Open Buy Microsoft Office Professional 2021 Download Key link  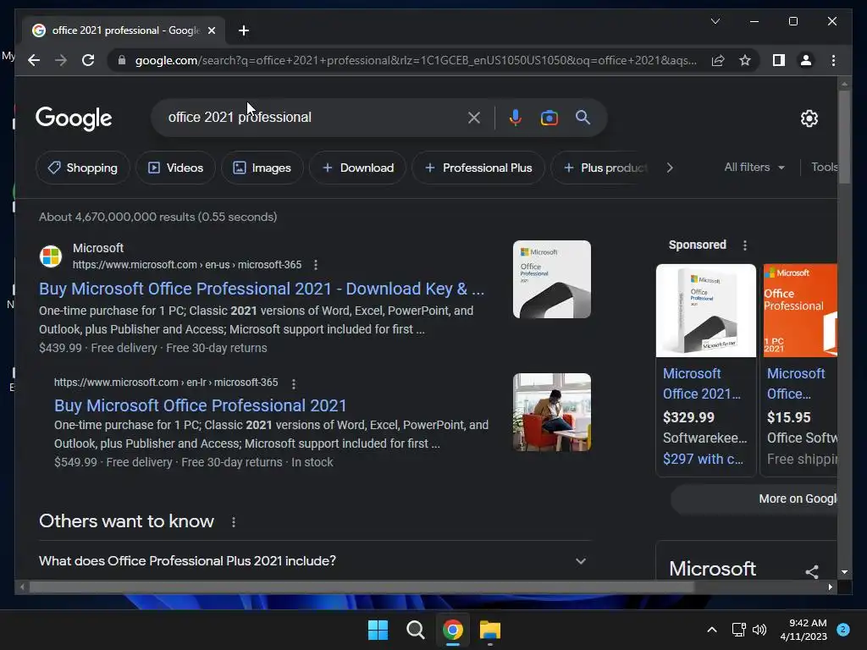(x=262, y=289)
